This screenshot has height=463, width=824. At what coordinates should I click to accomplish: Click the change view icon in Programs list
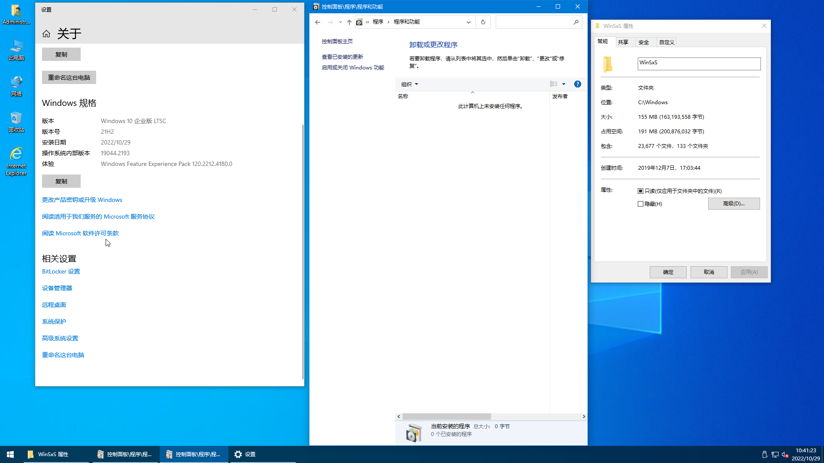554,84
